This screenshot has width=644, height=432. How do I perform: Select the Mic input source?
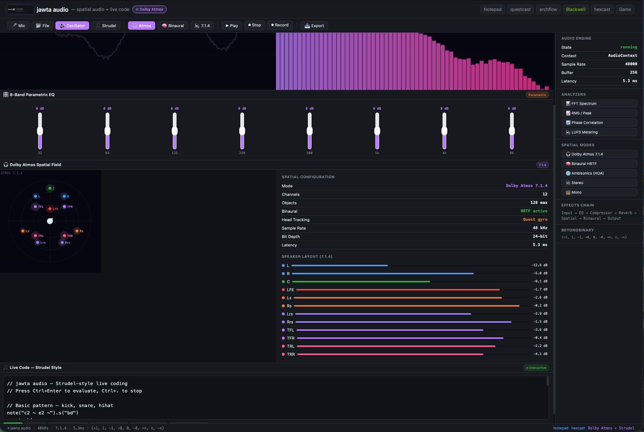coord(18,25)
